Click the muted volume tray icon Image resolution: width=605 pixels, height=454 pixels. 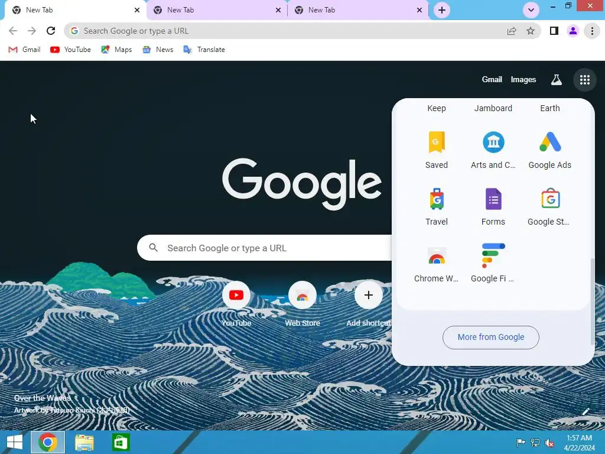(549, 442)
